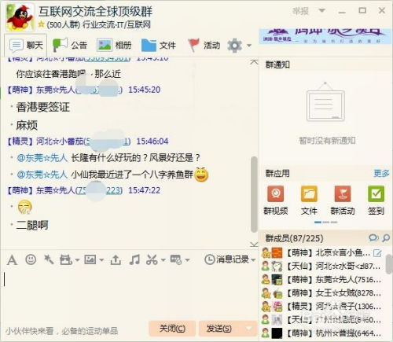Image resolution: width=393 pixels, height=342 pixels.
Task: Open the 文件 files tab
Action: click(x=159, y=45)
